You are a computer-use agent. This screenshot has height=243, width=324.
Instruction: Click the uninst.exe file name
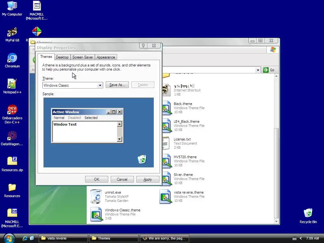(113, 192)
